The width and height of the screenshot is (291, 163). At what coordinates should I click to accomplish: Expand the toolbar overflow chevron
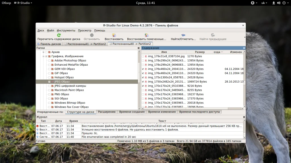pos(244,37)
